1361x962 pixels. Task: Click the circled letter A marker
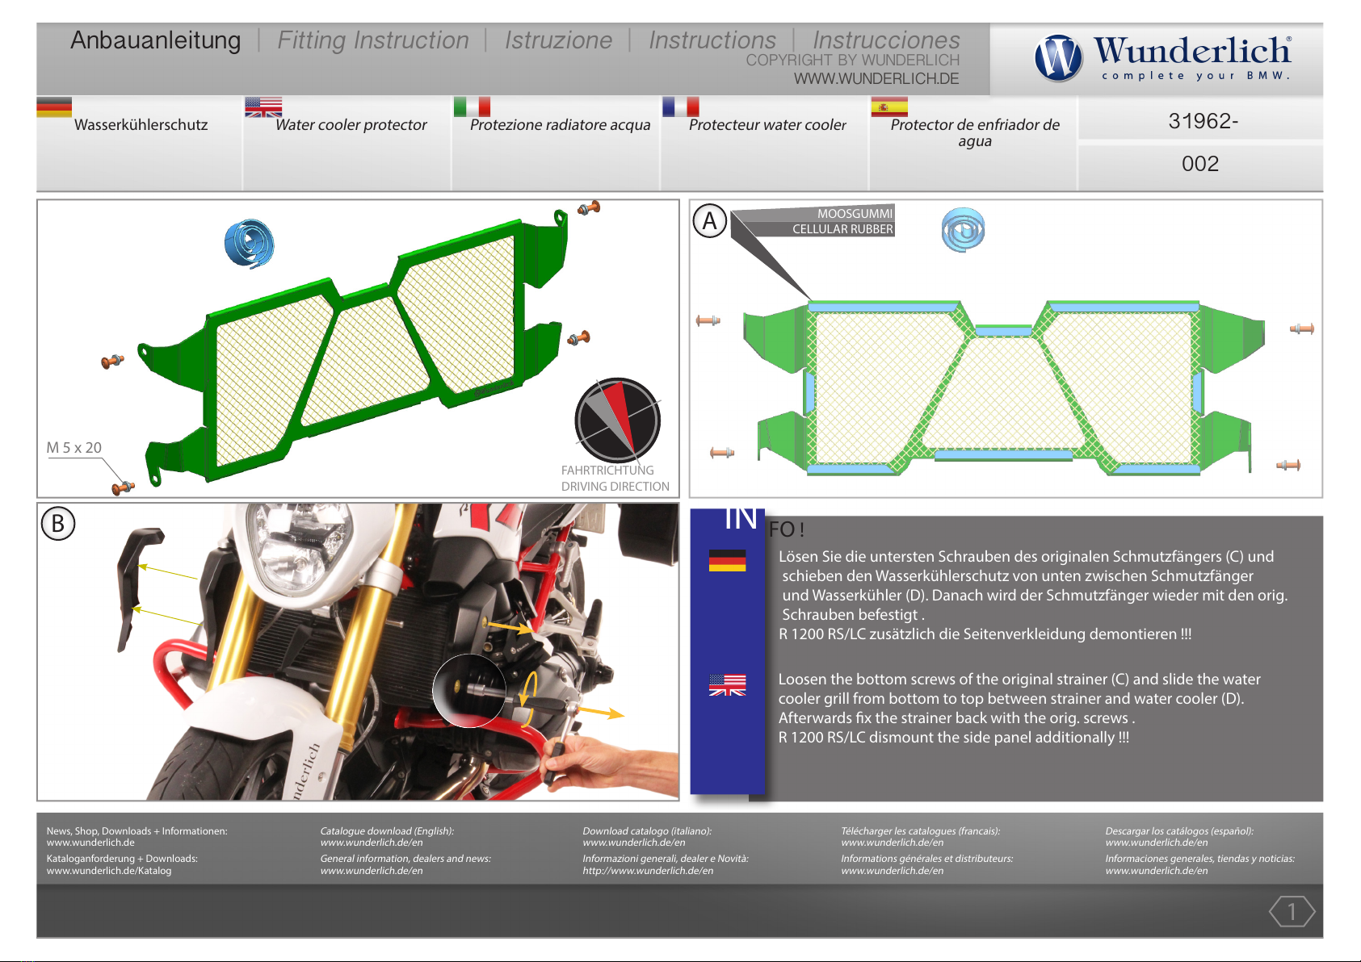pyautogui.click(x=710, y=221)
